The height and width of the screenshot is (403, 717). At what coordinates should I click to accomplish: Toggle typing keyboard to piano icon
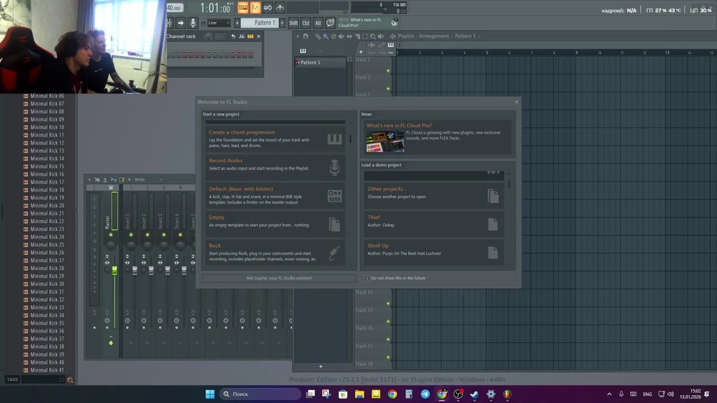243,7
